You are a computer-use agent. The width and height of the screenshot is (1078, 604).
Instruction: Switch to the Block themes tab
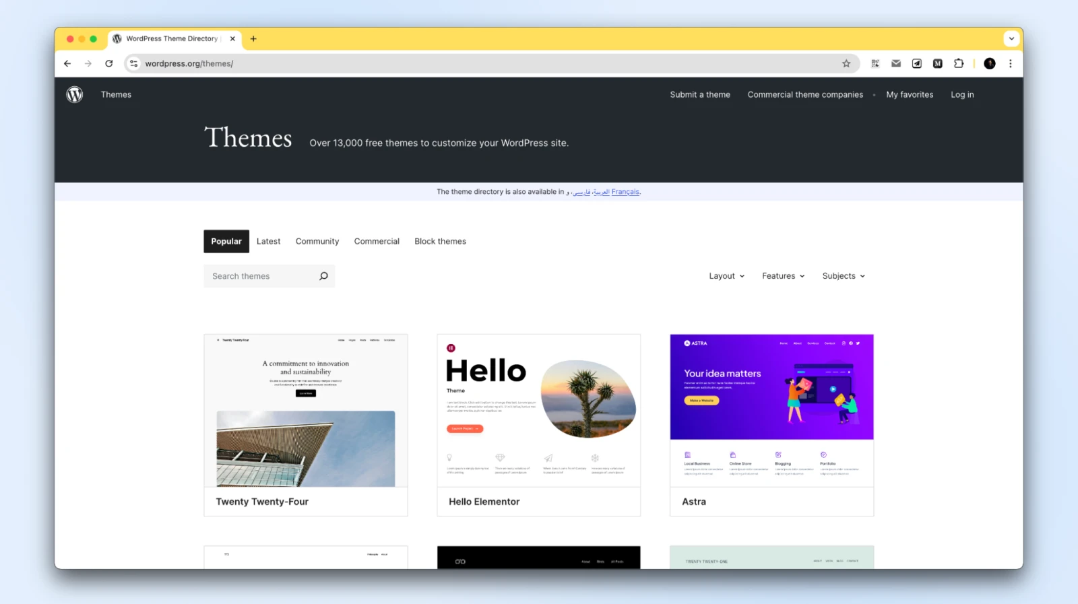tap(440, 241)
